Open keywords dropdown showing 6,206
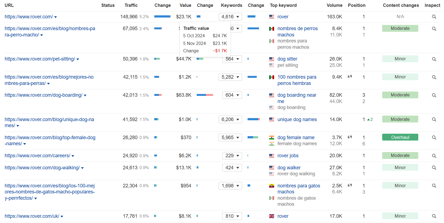The width and height of the screenshot is (444, 223). click(x=230, y=119)
